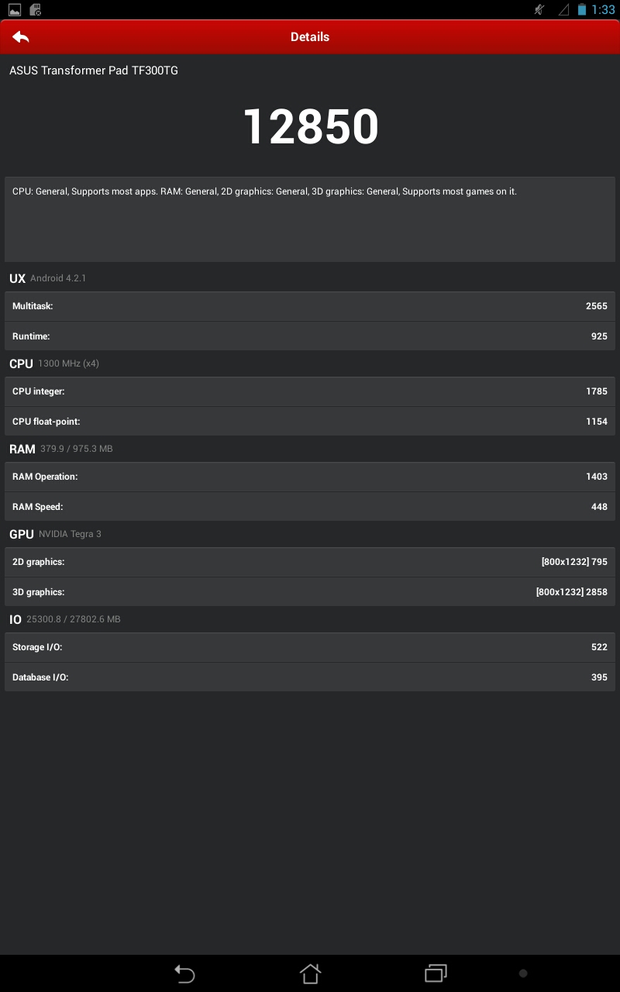The image size is (620, 992).
Task: Select the RAM Operation row
Action: [x=310, y=477]
